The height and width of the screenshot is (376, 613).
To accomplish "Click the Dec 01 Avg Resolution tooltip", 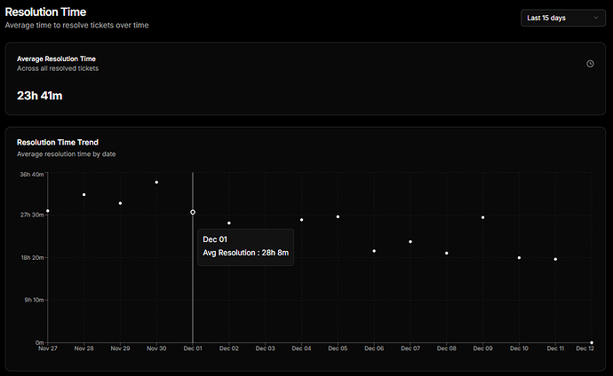I will point(245,247).
